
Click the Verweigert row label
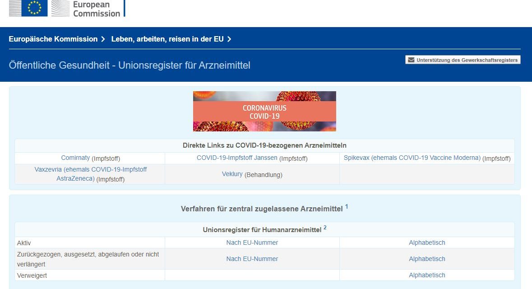coord(32,275)
